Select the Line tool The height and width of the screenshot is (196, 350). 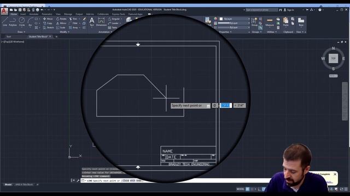pos(5,22)
